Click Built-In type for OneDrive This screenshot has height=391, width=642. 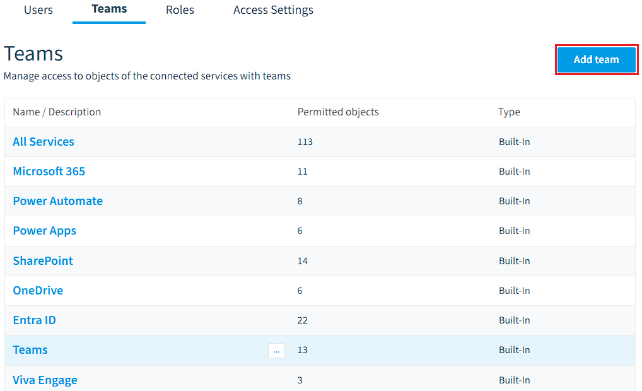pos(514,291)
